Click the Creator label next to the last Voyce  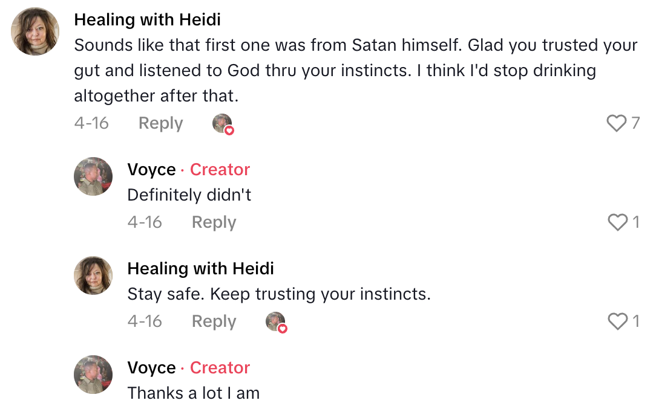220,368
